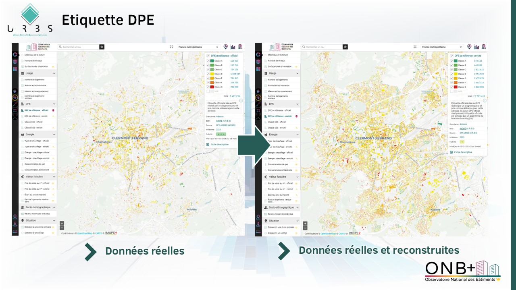Click the home pin icon on the right map toolbar
The image size is (516, 290).
coord(469,47)
